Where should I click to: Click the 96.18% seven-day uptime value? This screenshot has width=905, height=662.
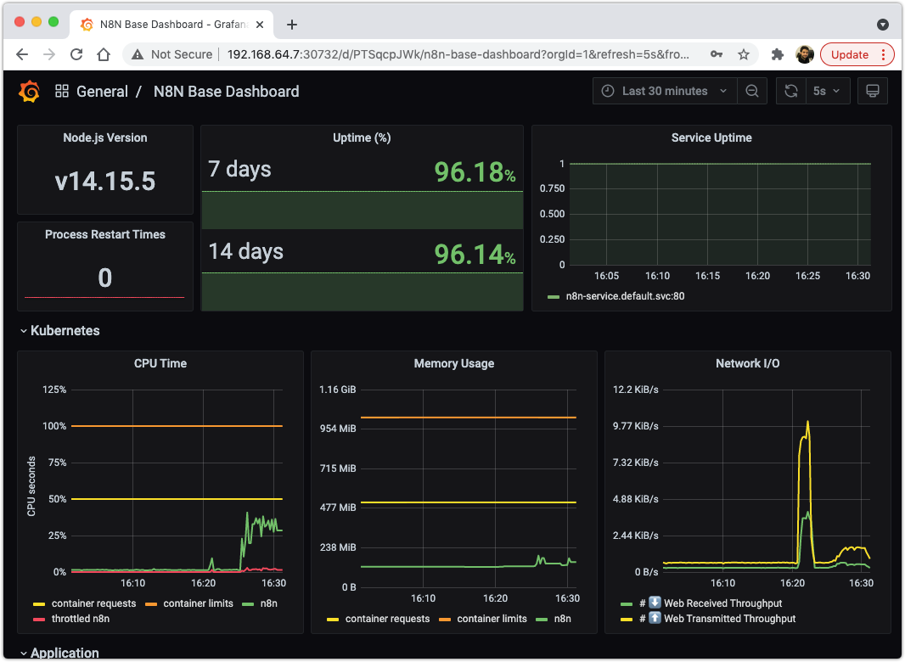[x=475, y=172]
